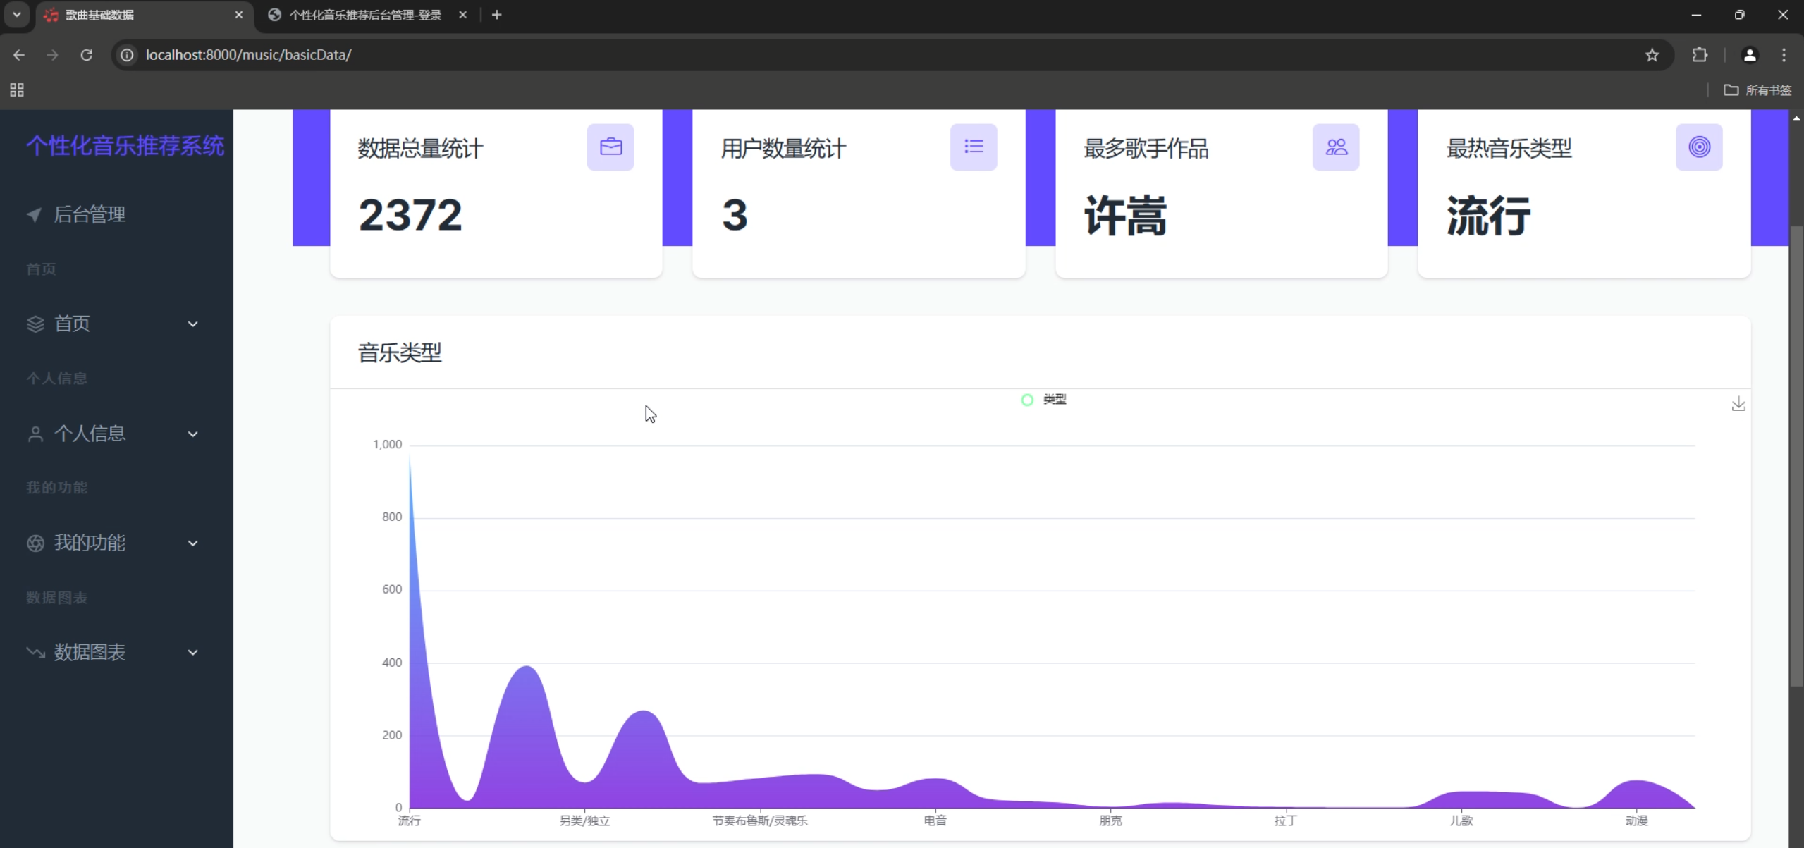Click the 拉丁 x-axis label
The image size is (1804, 848).
pos(1286,821)
